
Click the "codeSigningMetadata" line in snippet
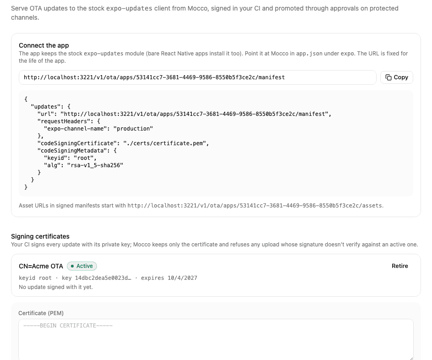pyautogui.click(x=77, y=151)
